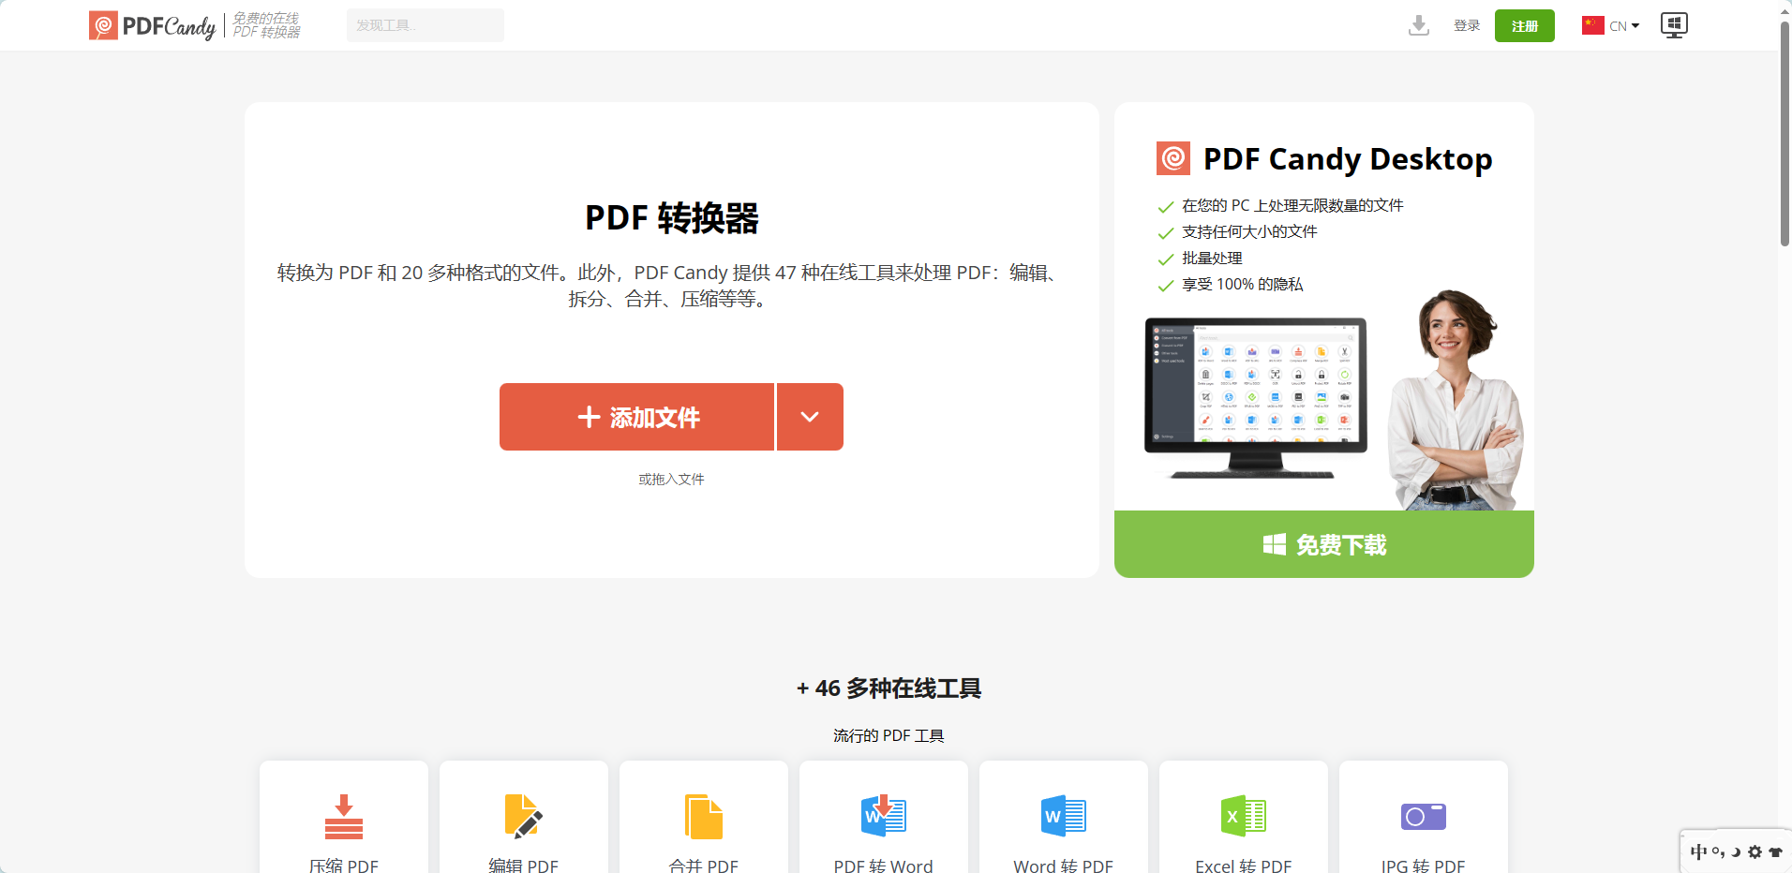Click the 支持任何大小的文件 text

click(1249, 231)
